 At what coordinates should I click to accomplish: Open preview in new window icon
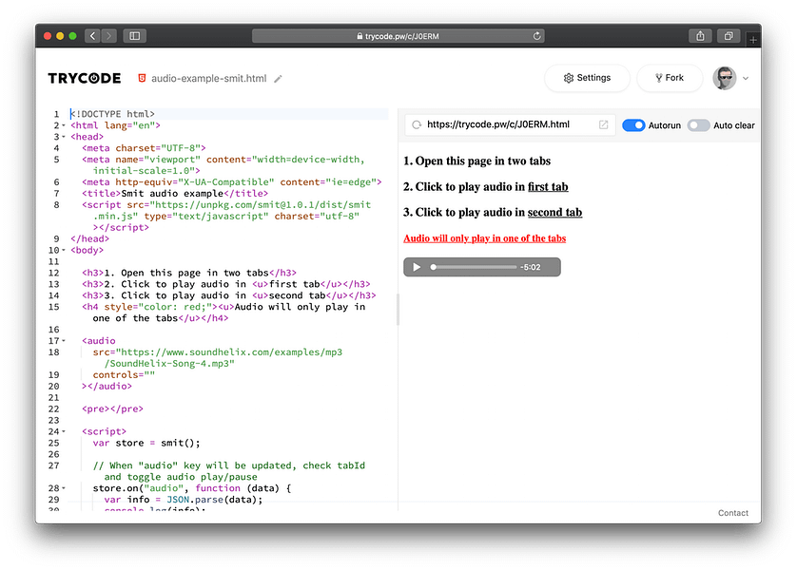click(x=603, y=124)
